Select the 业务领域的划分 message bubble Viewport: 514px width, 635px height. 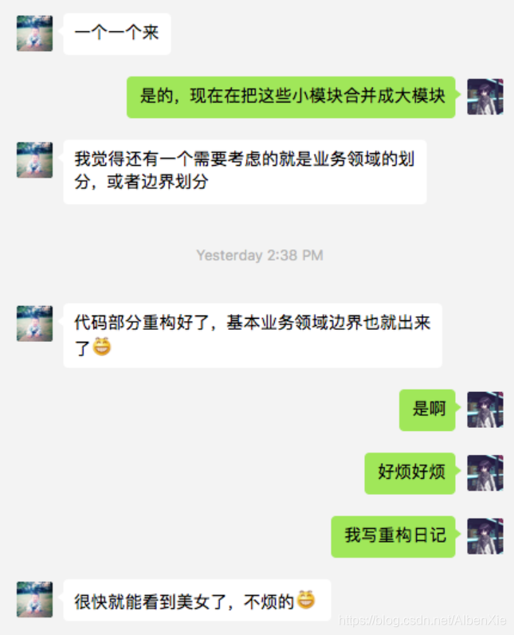point(245,172)
